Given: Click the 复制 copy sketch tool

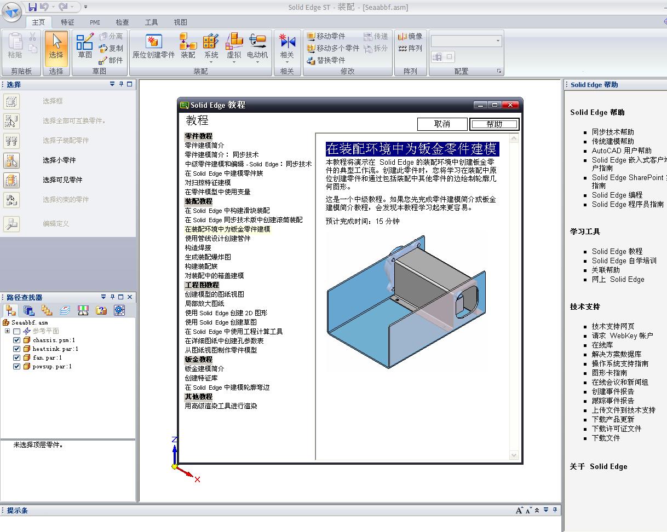Looking at the screenshot, I should coord(111,48).
